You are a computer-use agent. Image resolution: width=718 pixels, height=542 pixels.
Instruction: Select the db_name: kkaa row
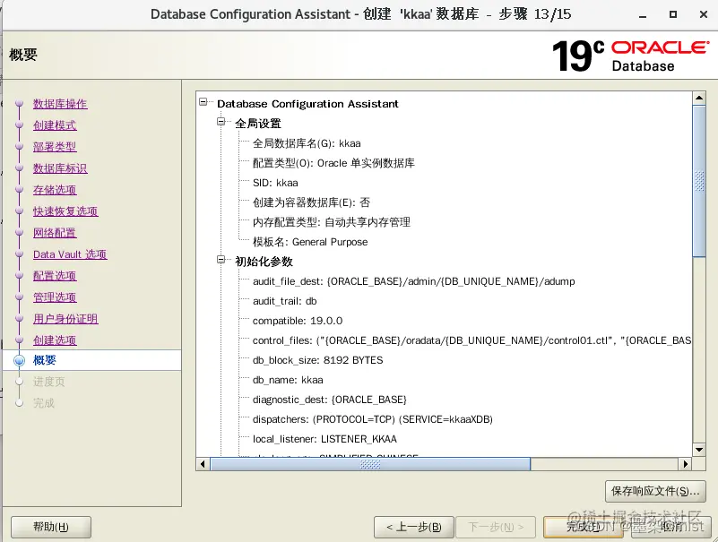288,380
